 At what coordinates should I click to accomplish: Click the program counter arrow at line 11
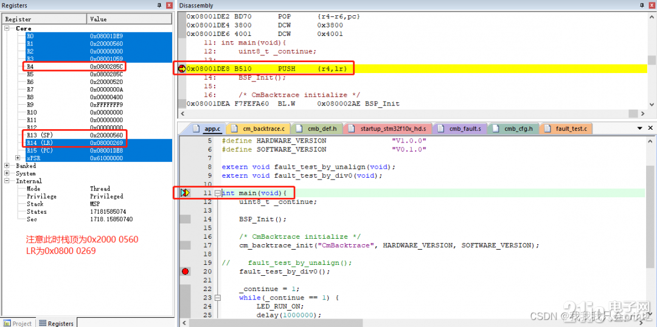point(185,193)
